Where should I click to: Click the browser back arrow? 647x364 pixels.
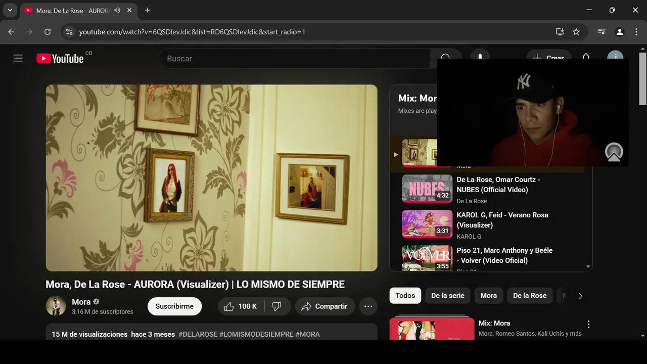(11, 32)
